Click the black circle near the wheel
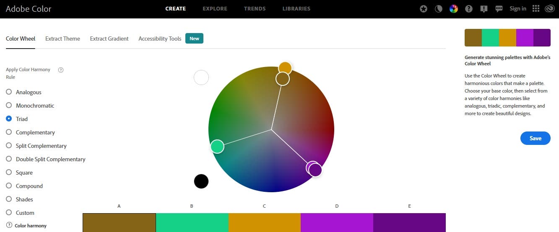Image resolution: width=559 pixels, height=232 pixels. click(201, 181)
